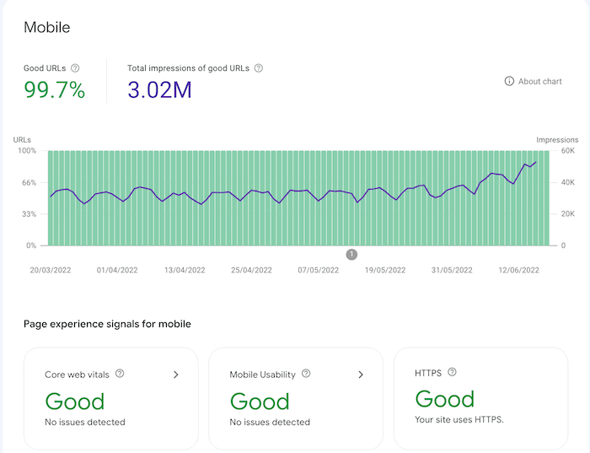Click 'Your site uses HTTPS.' text

(459, 419)
